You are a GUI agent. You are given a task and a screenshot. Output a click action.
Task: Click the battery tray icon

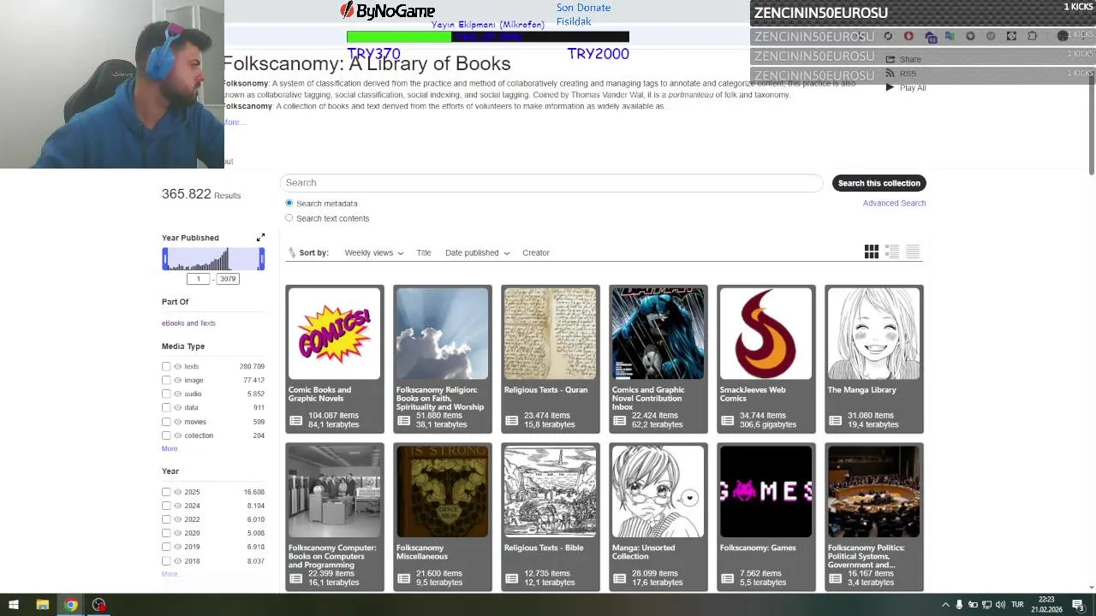973,605
